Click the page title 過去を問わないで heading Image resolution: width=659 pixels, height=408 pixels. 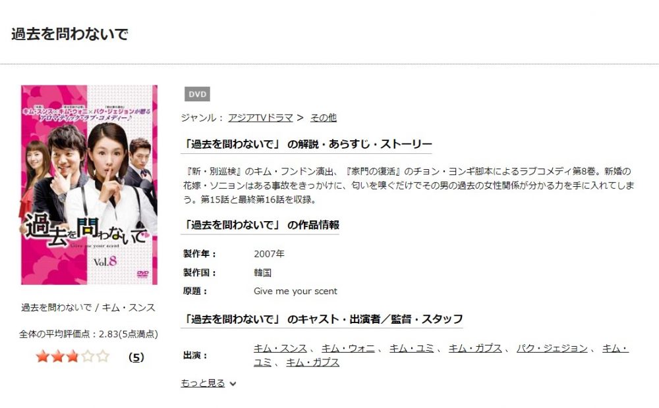click(70, 34)
